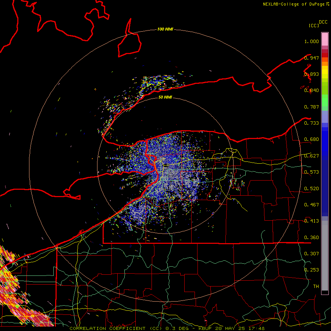Screen dimensions: 331x331
Task: Click the DCC product label
Action: (323, 22)
